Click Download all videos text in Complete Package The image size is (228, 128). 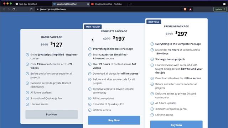click(115, 74)
